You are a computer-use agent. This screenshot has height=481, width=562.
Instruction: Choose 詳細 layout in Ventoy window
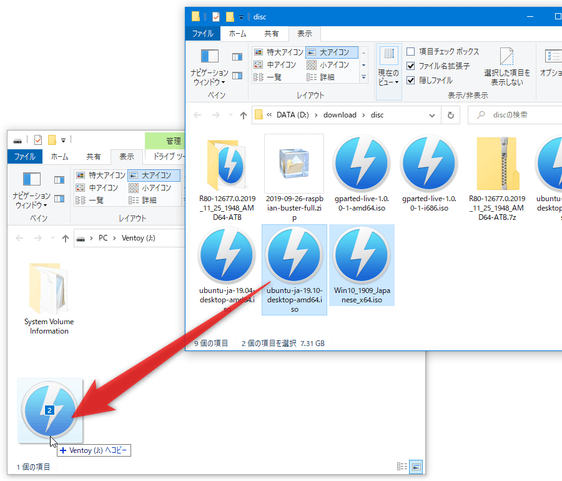point(142,201)
